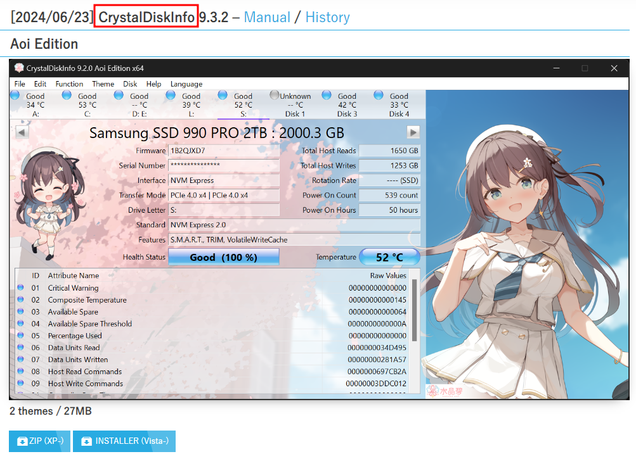Click Rotation Rate value ---- (SSD)
Viewport: 636px width, 466px height.
tap(389, 180)
